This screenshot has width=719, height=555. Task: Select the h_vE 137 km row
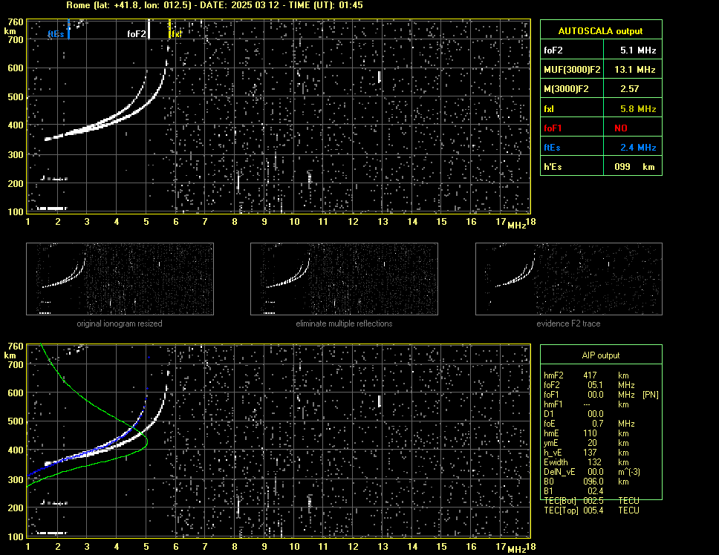(585, 453)
